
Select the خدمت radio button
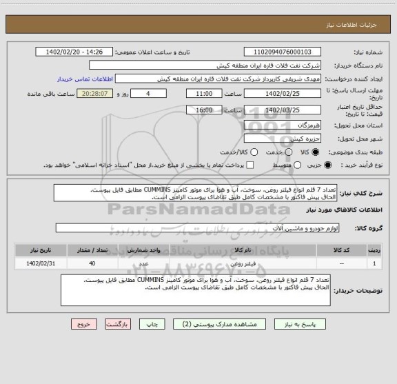(289, 152)
